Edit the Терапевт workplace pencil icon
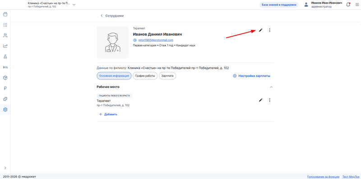361x179 pixels. [261, 100]
